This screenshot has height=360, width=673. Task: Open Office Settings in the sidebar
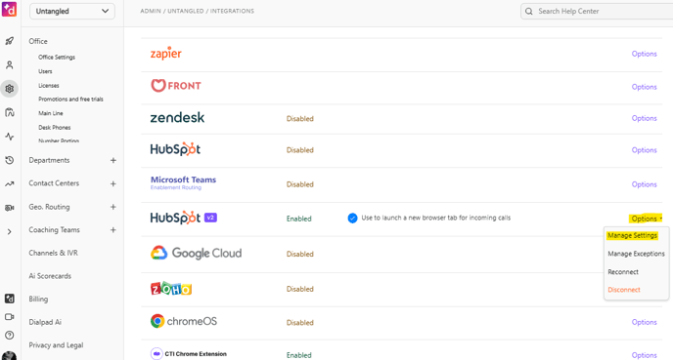57,57
